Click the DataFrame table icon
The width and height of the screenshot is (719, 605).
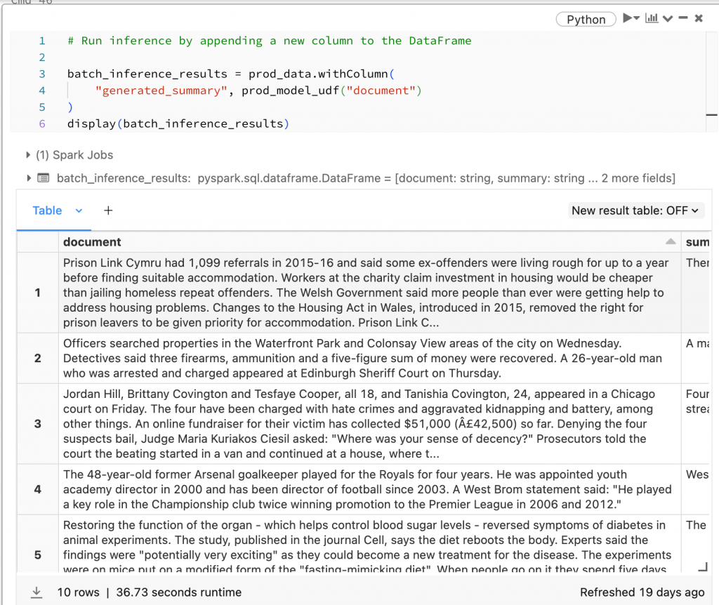43,178
